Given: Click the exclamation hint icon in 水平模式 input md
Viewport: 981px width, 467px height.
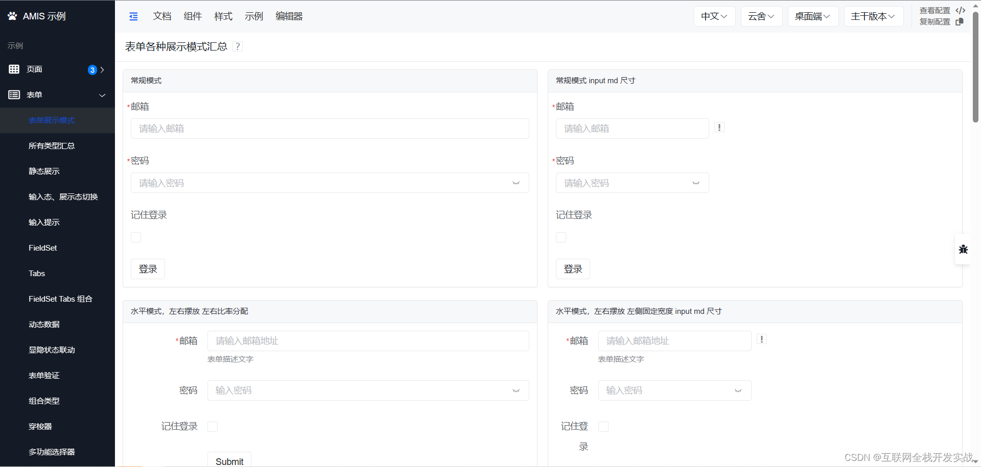Looking at the screenshot, I should tap(762, 339).
